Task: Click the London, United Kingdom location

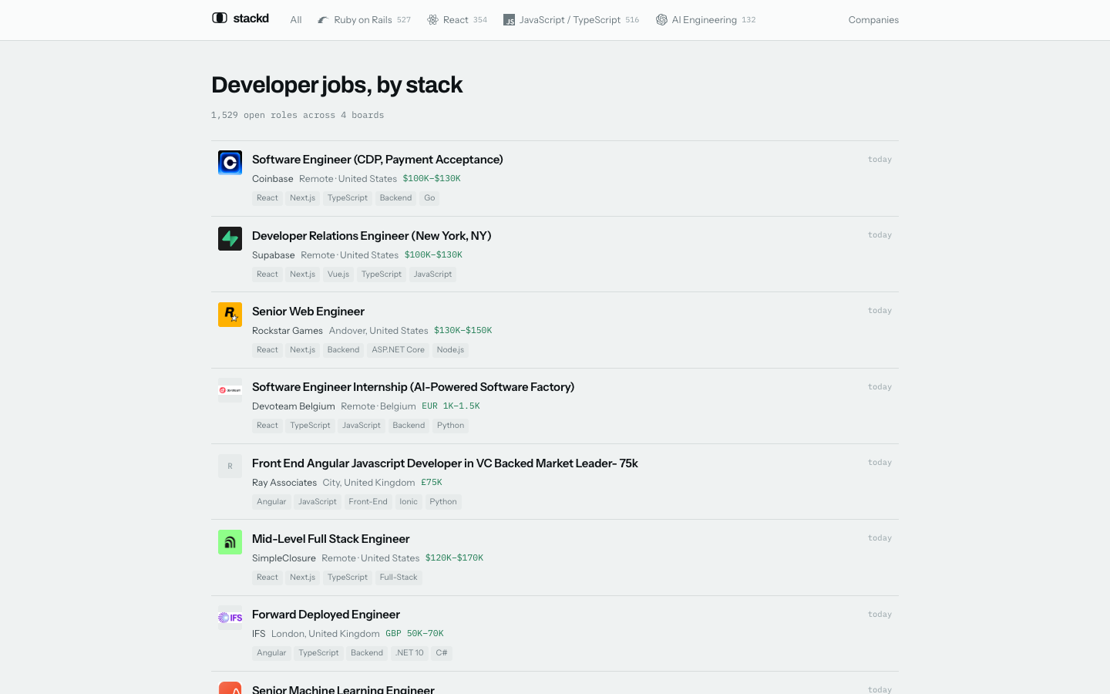Action: pyautogui.click(x=325, y=634)
